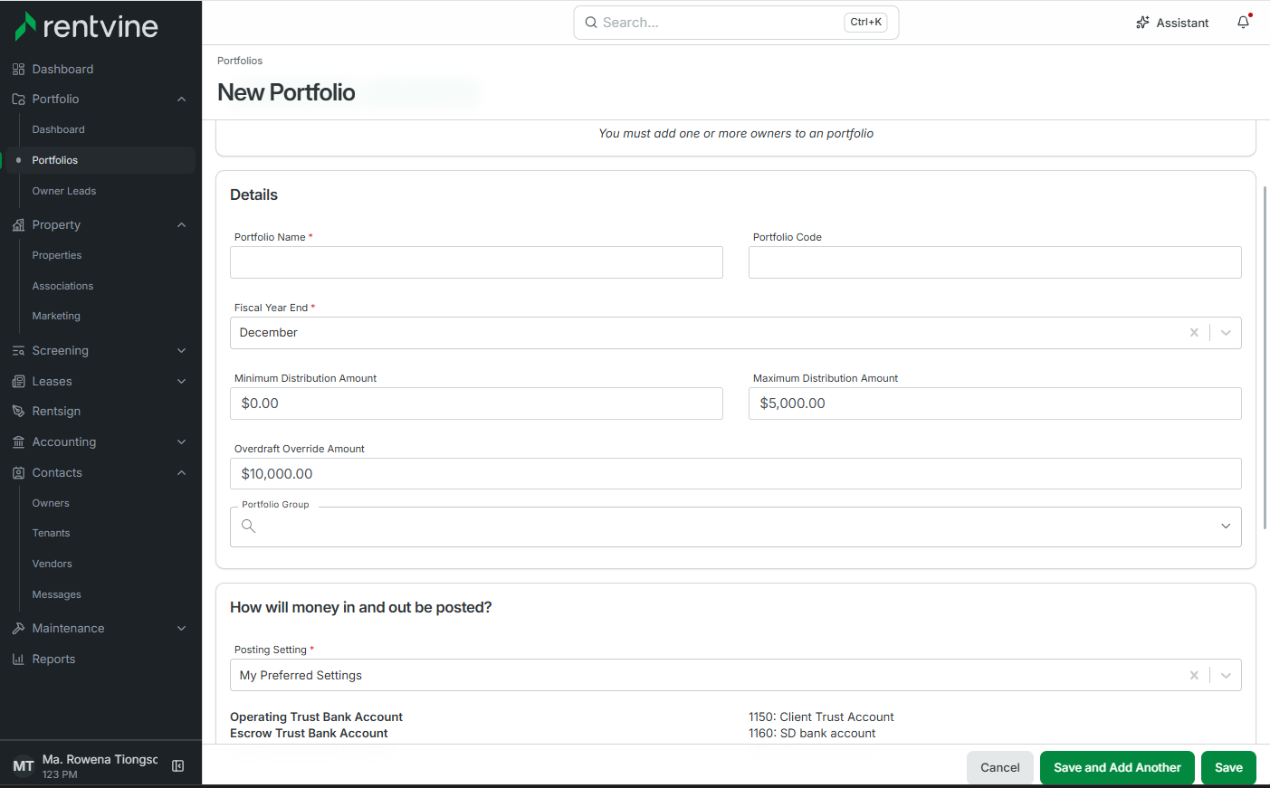Focus the Portfolio Name field

(x=476, y=262)
